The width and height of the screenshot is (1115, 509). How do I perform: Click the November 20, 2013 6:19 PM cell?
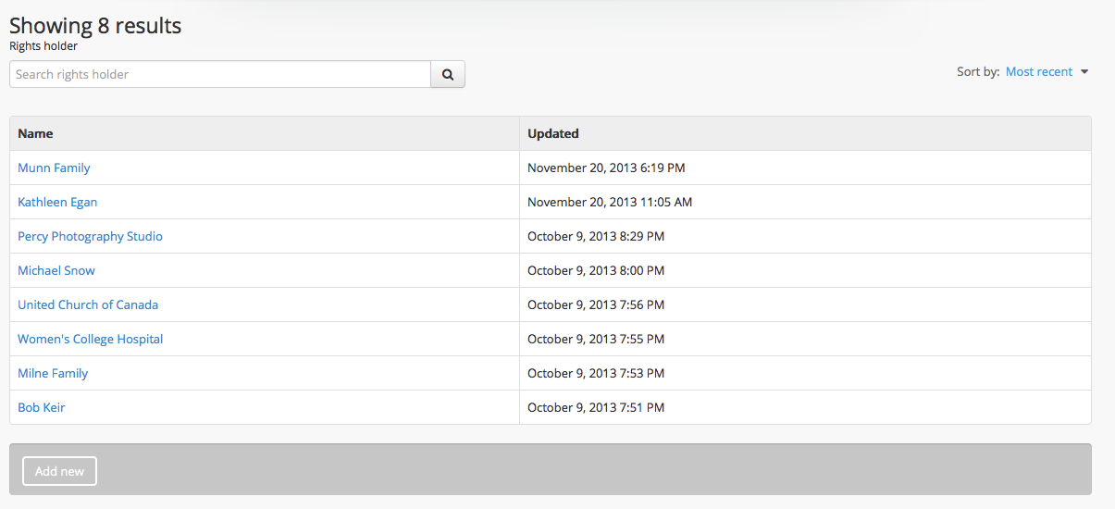tap(606, 168)
